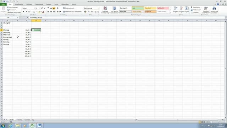Align cell text to the right
The height and width of the screenshot is (128, 227).
54,12
